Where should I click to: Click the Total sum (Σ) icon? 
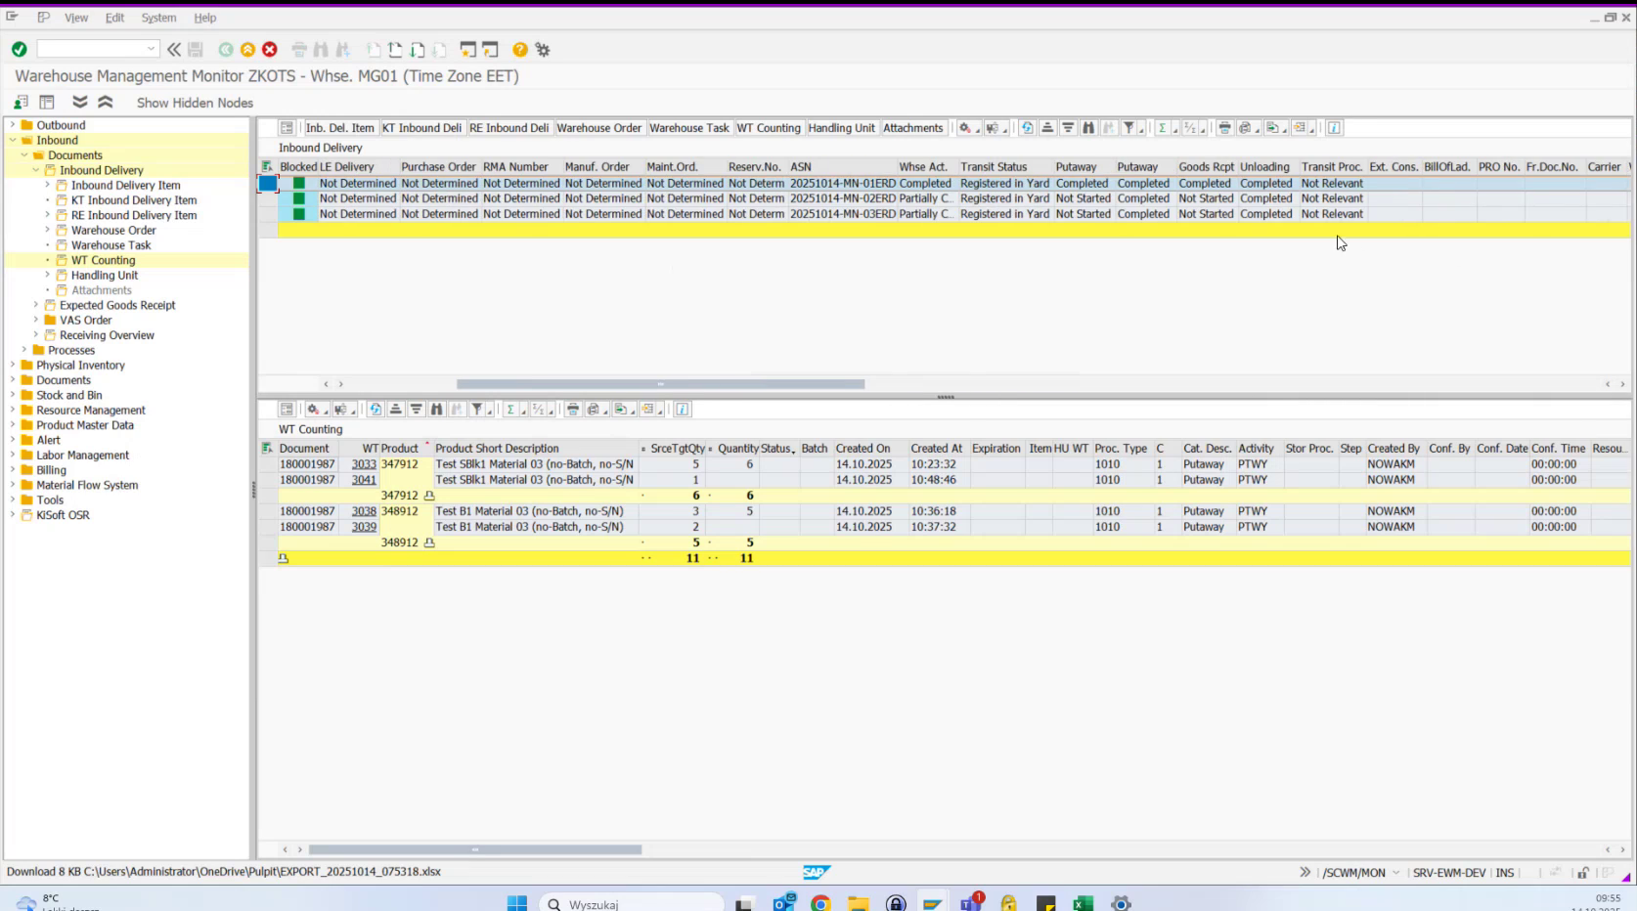point(509,409)
